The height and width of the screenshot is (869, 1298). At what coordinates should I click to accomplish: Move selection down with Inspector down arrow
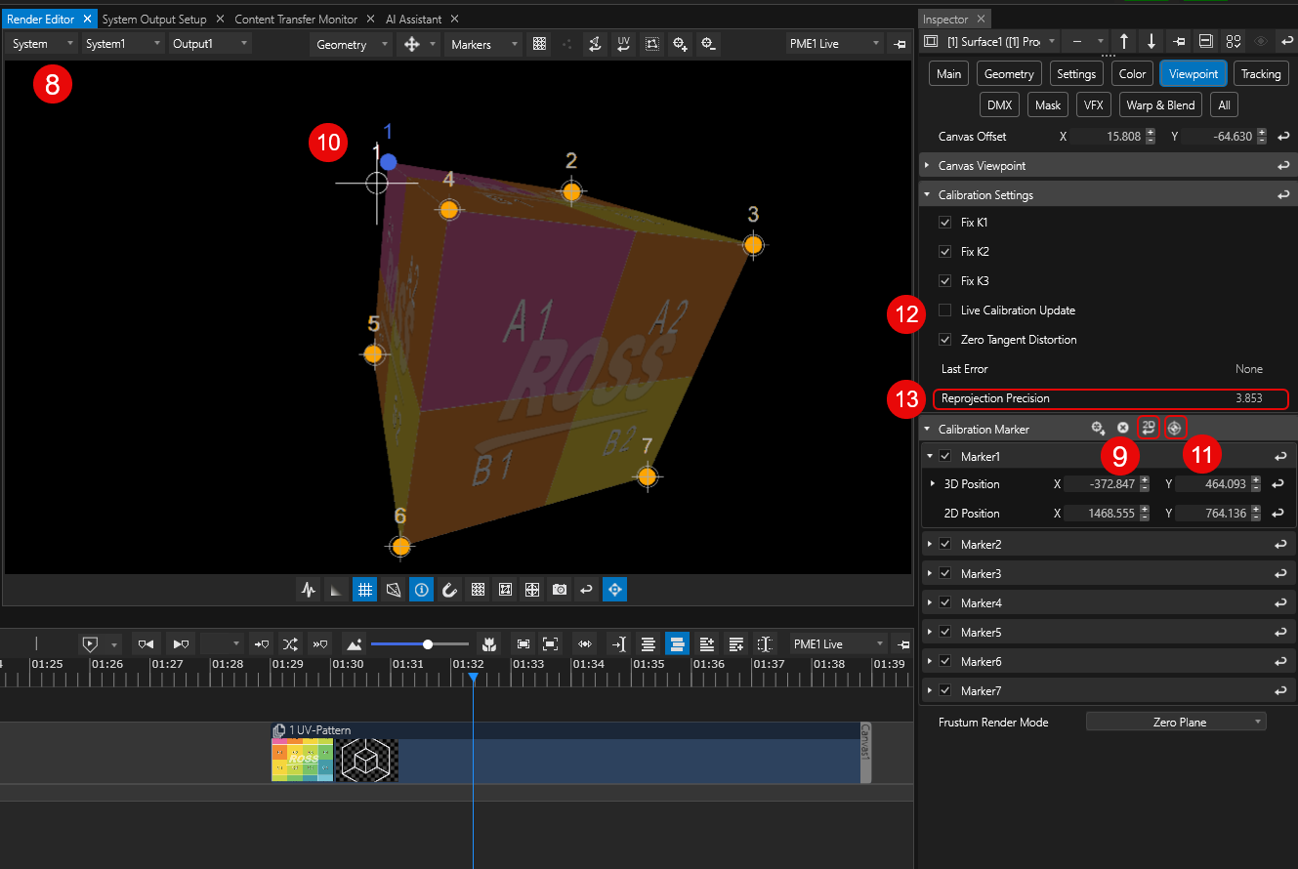click(x=1151, y=41)
